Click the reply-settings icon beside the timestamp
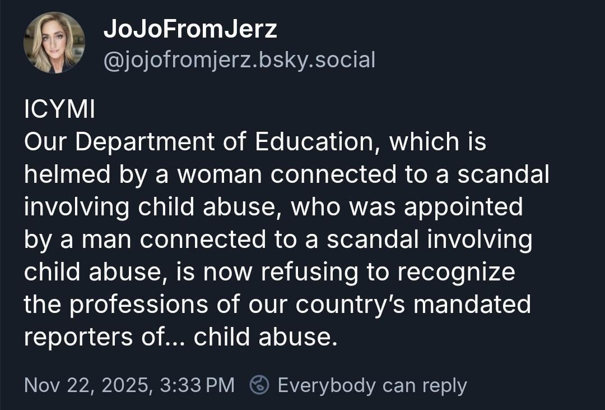The height and width of the screenshot is (410, 605). pyautogui.click(x=259, y=385)
